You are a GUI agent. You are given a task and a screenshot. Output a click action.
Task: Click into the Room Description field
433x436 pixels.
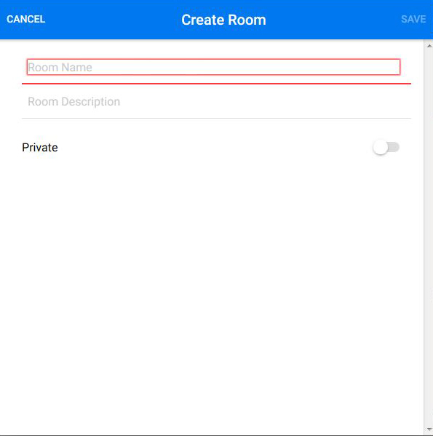(x=216, y=102)
